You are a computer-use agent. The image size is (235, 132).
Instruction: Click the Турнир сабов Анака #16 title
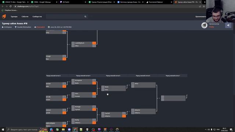(x=15, y=23)
